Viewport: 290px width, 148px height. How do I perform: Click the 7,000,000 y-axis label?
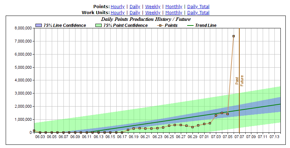(23, 41)
